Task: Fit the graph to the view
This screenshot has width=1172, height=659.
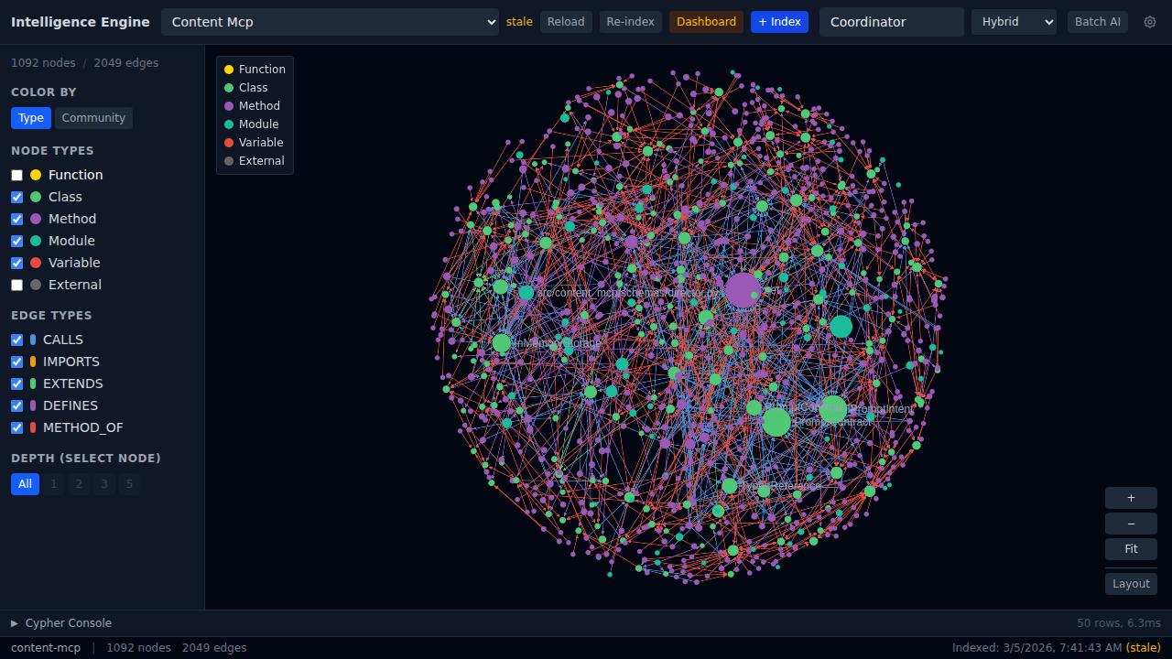Action: 1130,548
